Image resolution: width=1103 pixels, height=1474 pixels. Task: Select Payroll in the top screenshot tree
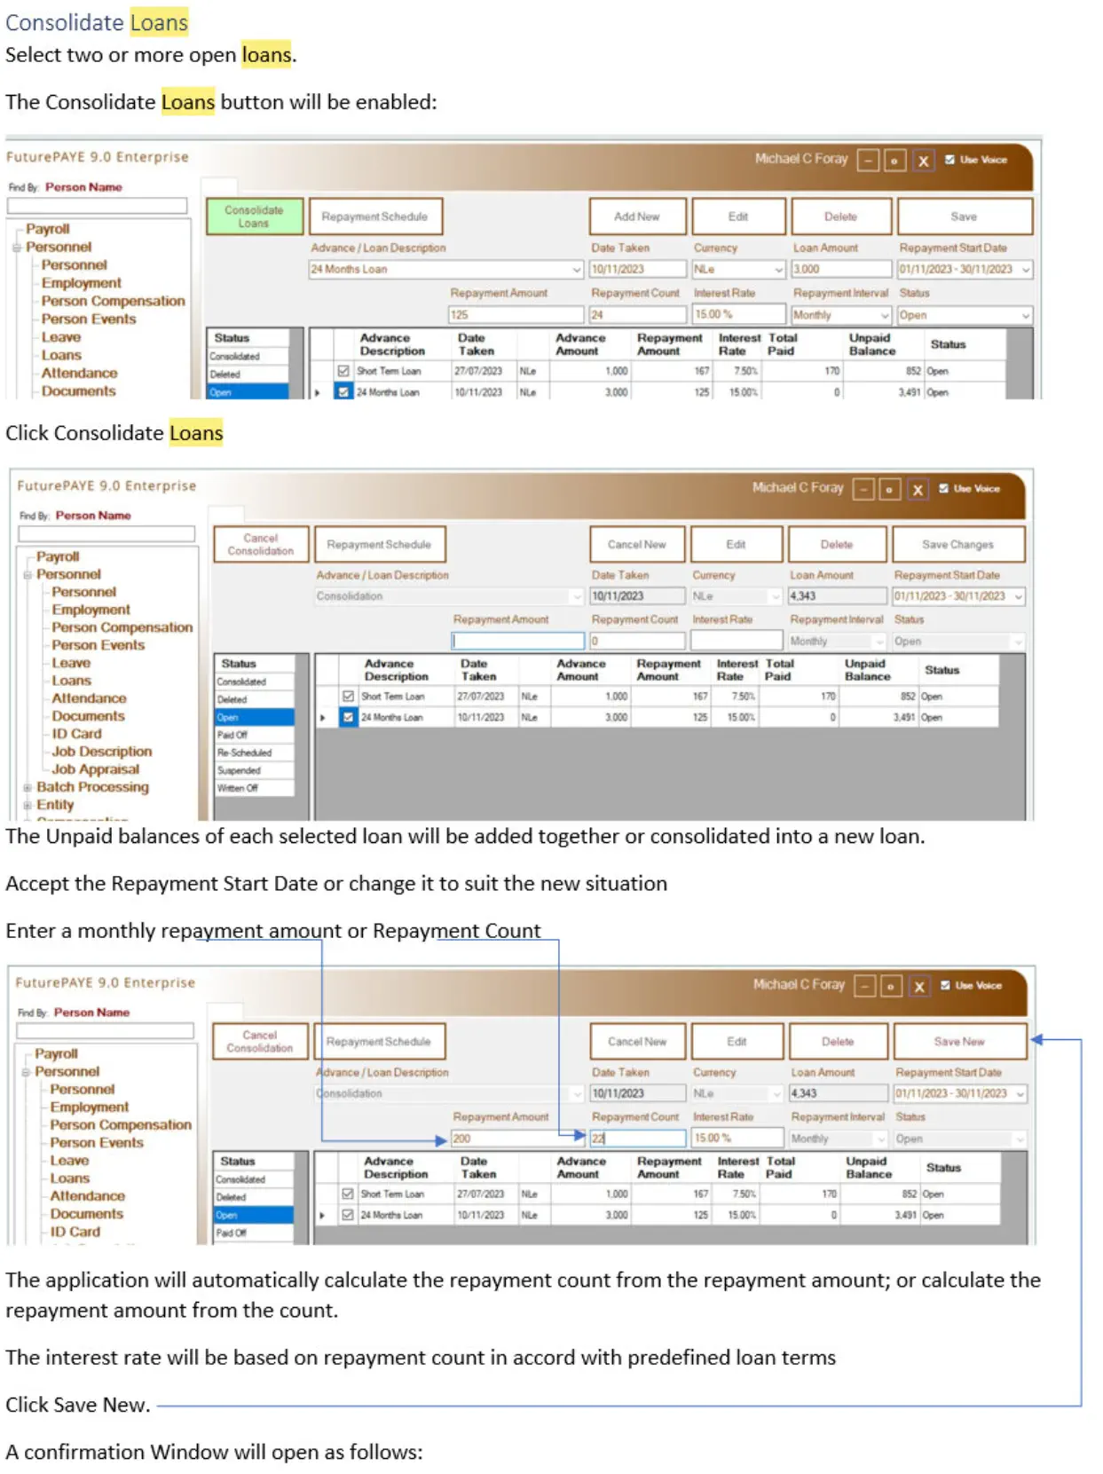point(48,229)
